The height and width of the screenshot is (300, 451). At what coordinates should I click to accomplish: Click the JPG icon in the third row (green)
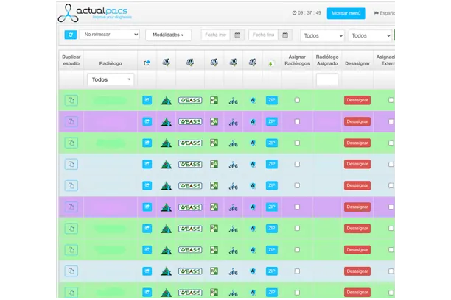[234, 143]
